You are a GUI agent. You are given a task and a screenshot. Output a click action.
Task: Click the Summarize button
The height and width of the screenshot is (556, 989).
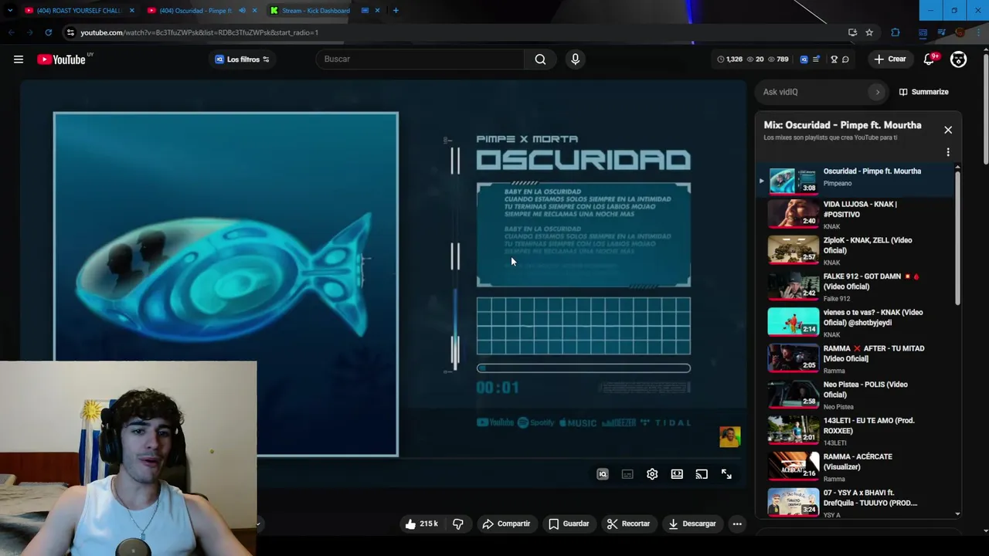coord(924,92)
